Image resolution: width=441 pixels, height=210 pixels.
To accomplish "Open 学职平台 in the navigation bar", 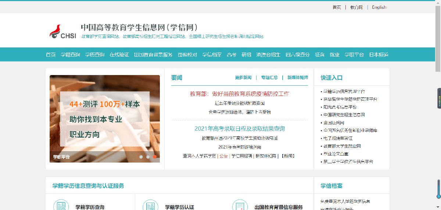I will (354, 54).
